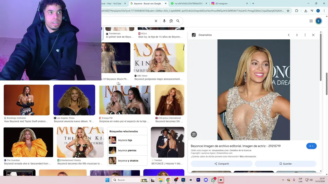328x184 pixels.
Task: Click the Dreamstime site favicon in panel header
Action: pyautogui.click(x=194, y=35)
